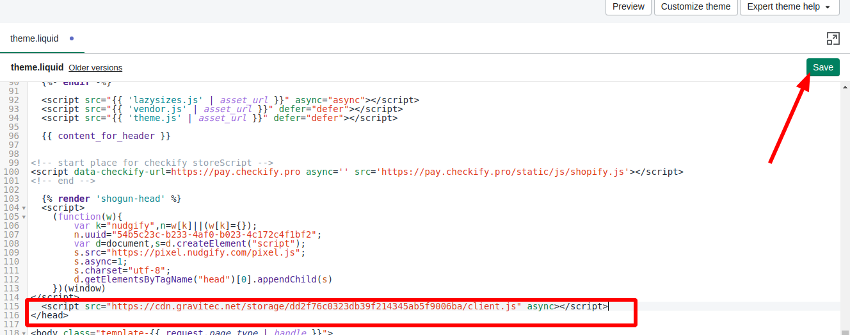Click the render 'shogun-head' line
The image size is (850, 335).
point(111,199)
